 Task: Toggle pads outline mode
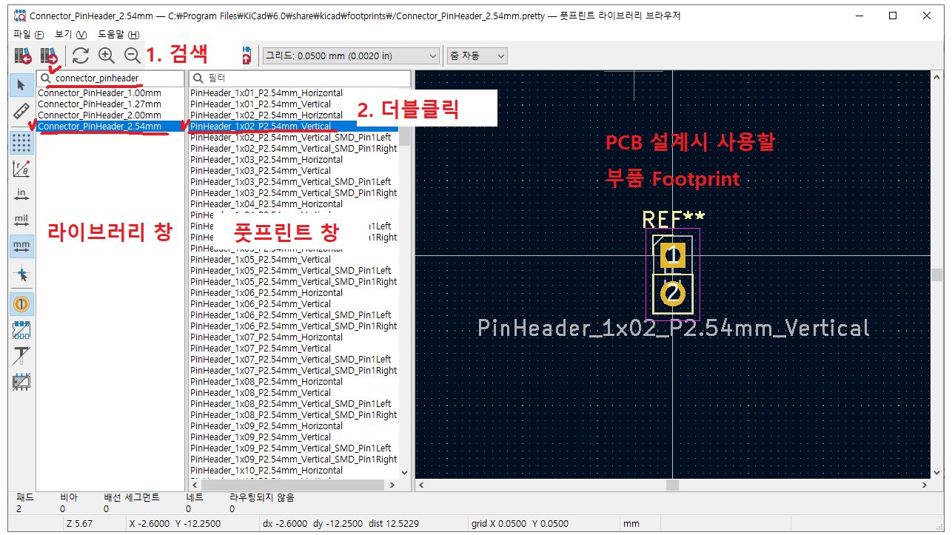21,330
